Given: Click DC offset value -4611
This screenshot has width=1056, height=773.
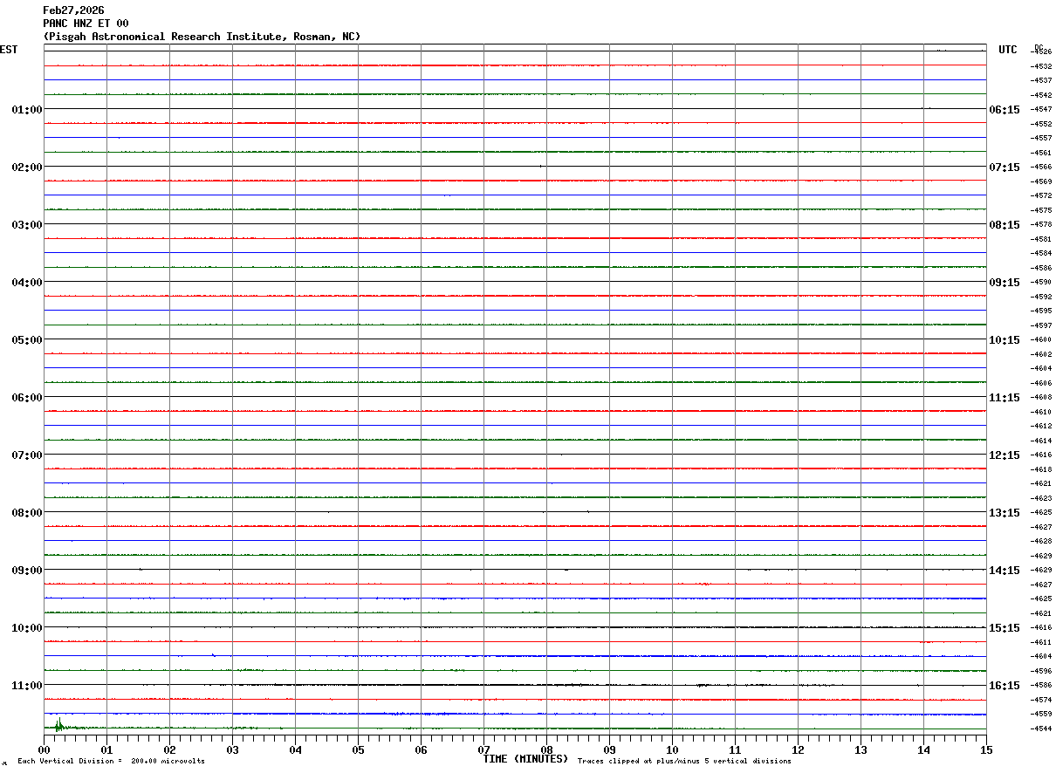Looking at the screenshot, I should [1041, 642].
